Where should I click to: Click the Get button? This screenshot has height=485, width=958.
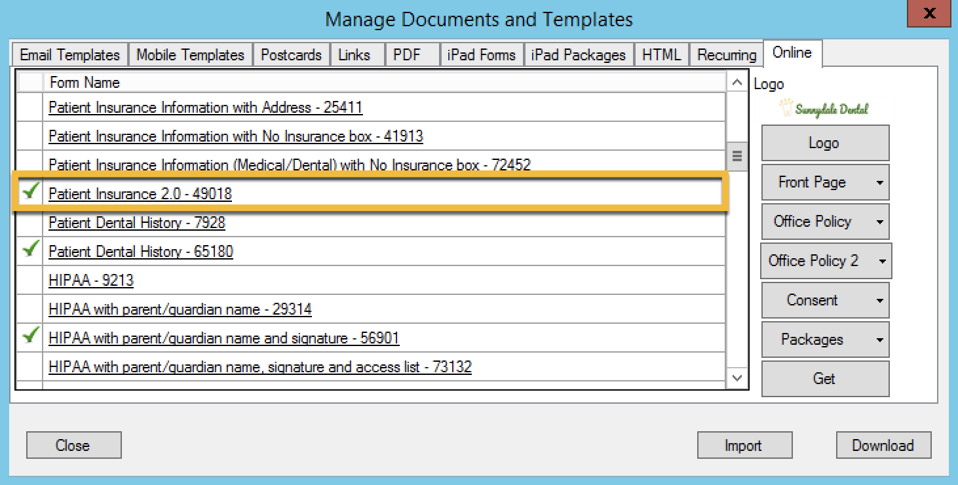825,379
